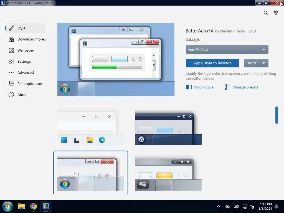Open the top-right gear settings icon
The image size is (284, 213).
click(x=276, y=13)
